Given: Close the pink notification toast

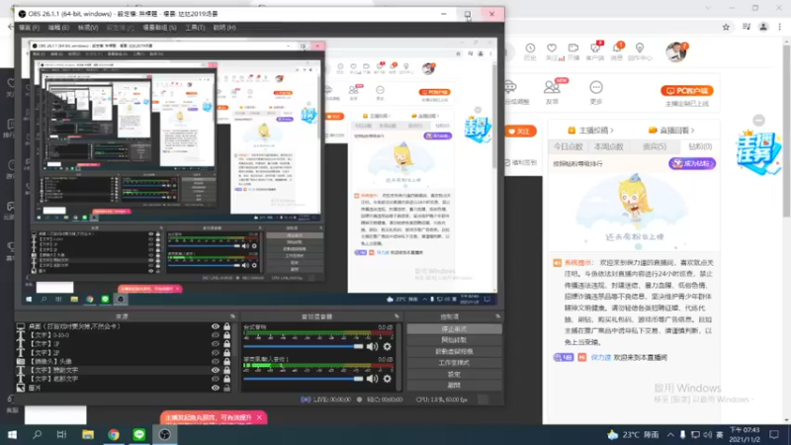Looking at the screenshot, I should (259, 417).
